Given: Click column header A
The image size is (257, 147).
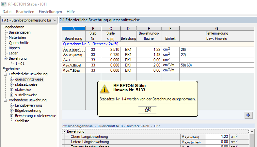Looking at the screenshot, I should [x=73, y=29].
